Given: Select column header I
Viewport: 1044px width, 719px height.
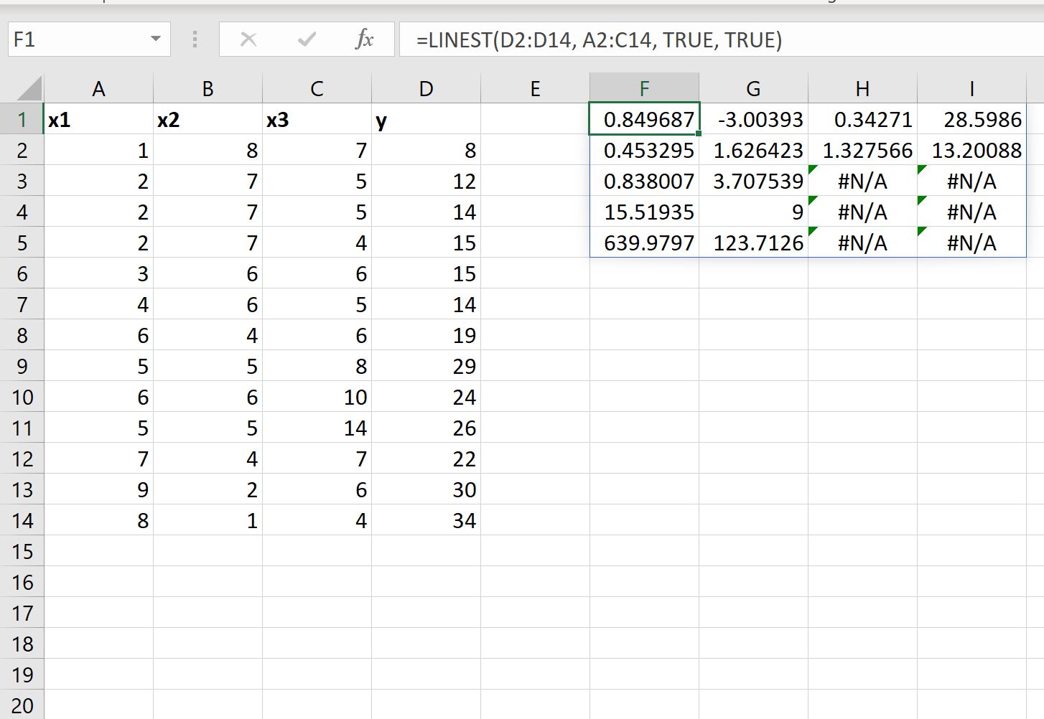Looking at the screenshot, I should (971, 88).
